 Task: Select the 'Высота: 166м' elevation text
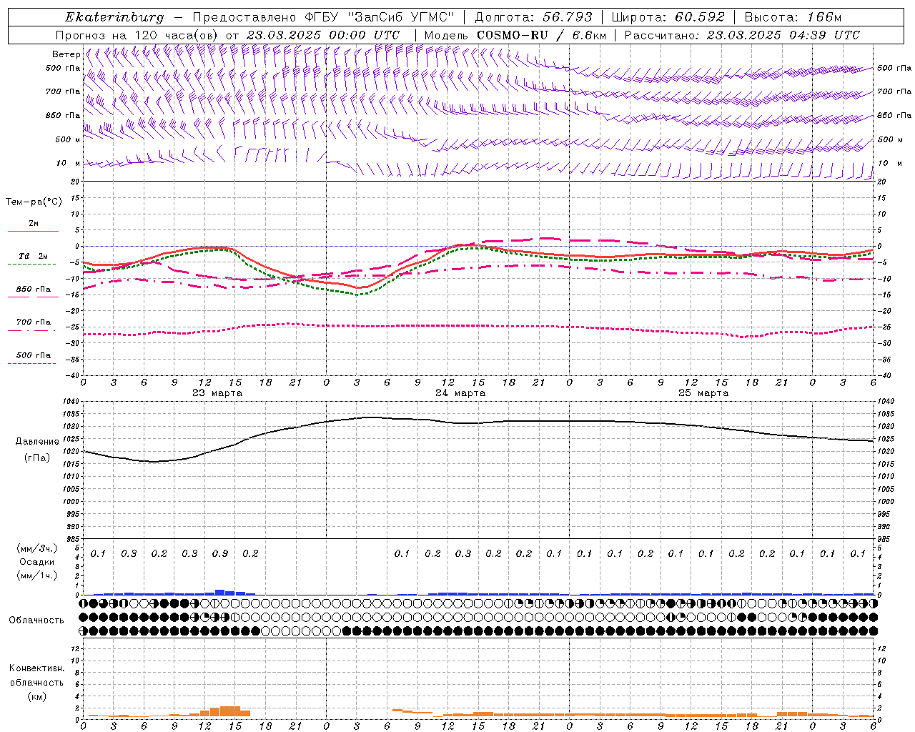(793, 17)
